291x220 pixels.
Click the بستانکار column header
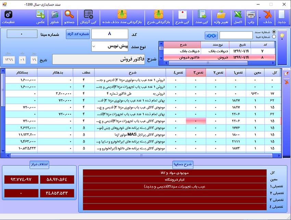(21, 72)
